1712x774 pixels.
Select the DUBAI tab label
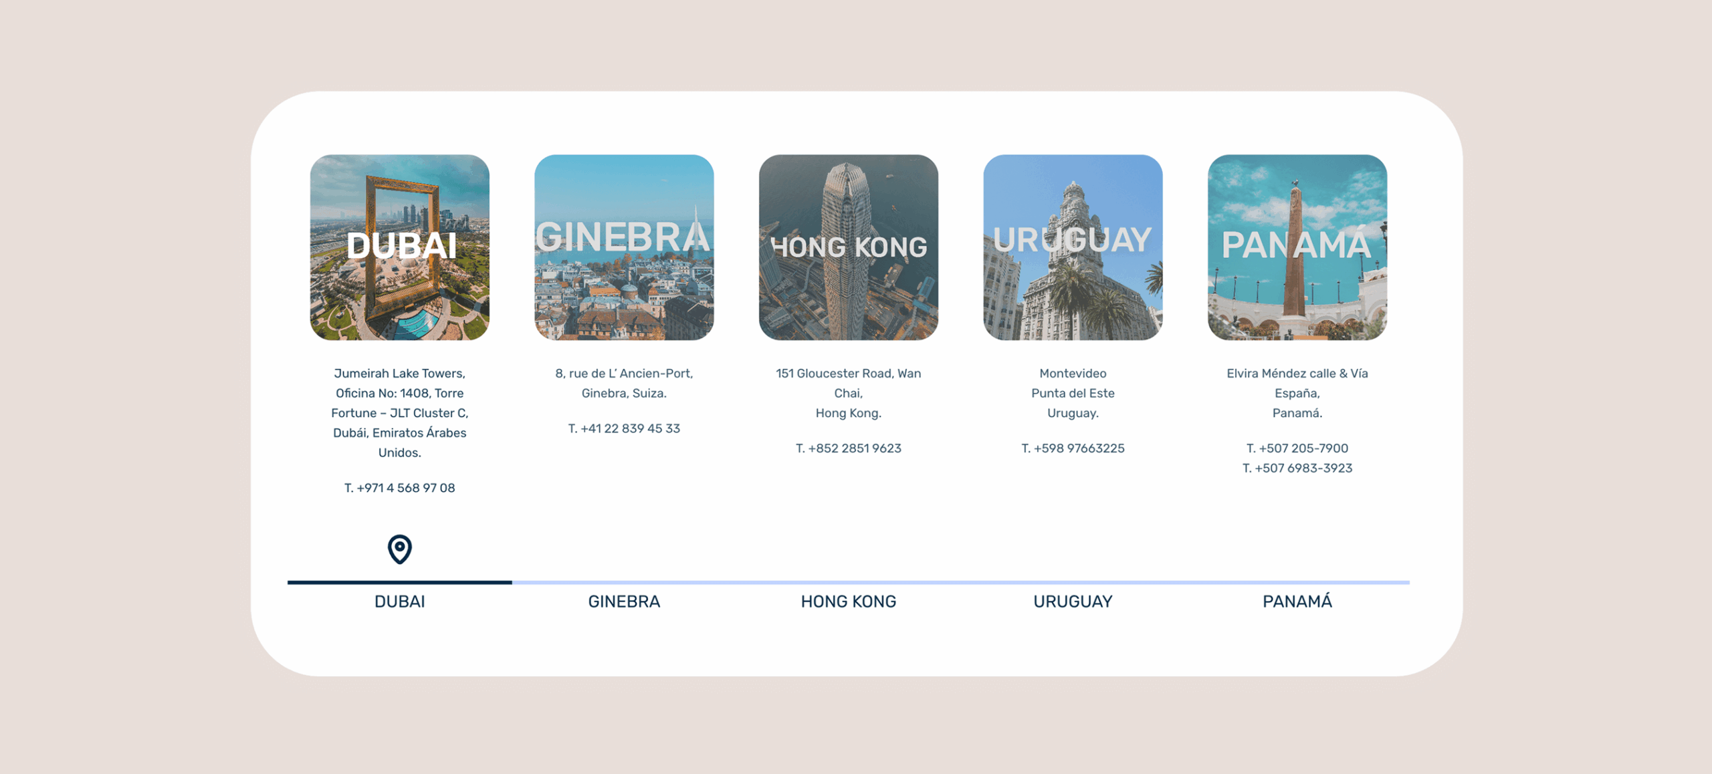pos(399,602)
